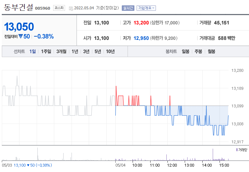
Task: Click the 14:00 time axis label
Action: [x=207, y=165]
